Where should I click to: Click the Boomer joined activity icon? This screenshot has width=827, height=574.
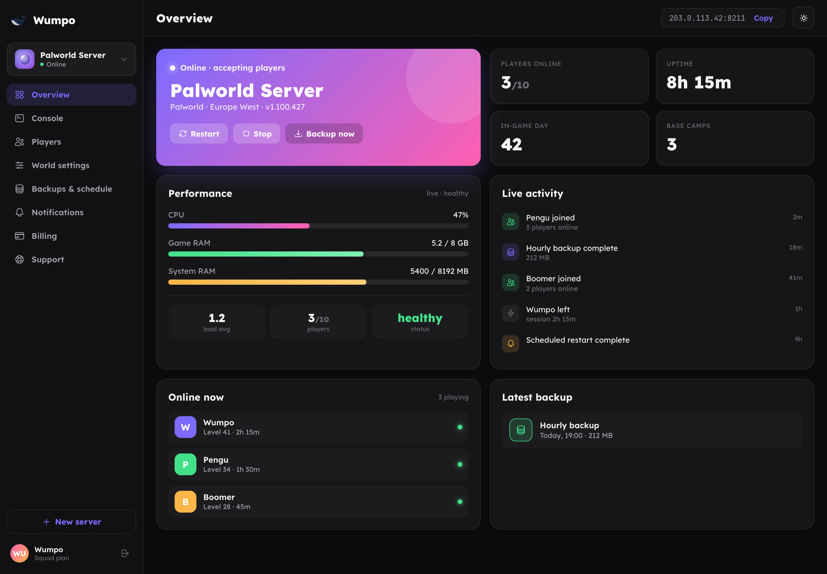pyautogui.click(x=510, y=283)
